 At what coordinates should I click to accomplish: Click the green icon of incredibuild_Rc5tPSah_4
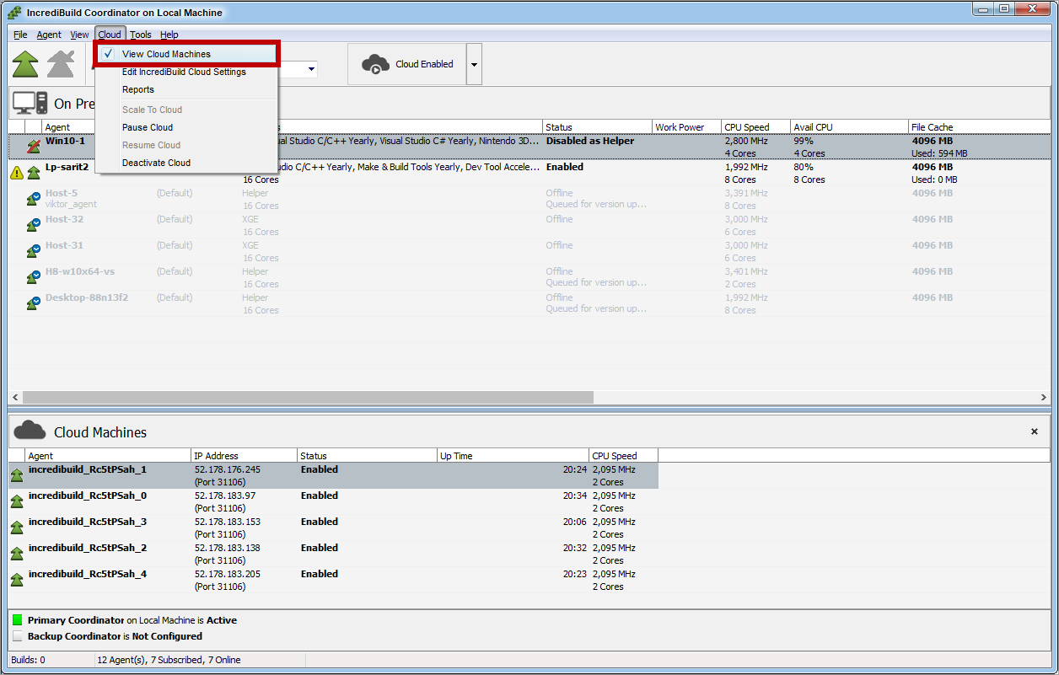click(x=17, y=580)
